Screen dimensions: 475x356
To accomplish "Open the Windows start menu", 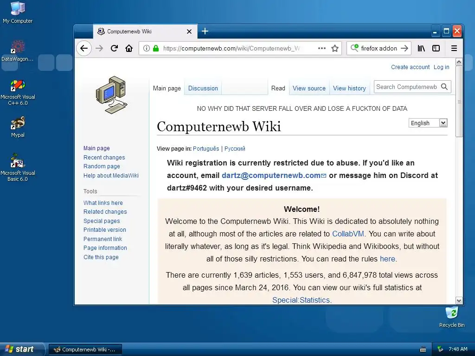I will [22, 349].
